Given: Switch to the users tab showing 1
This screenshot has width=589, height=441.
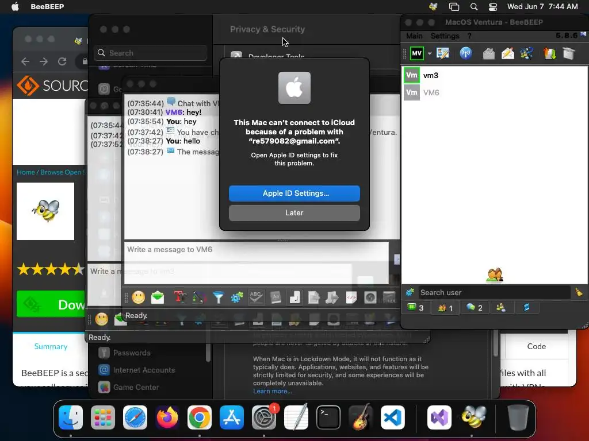Looking at the screenshot, I should point(445,308).
